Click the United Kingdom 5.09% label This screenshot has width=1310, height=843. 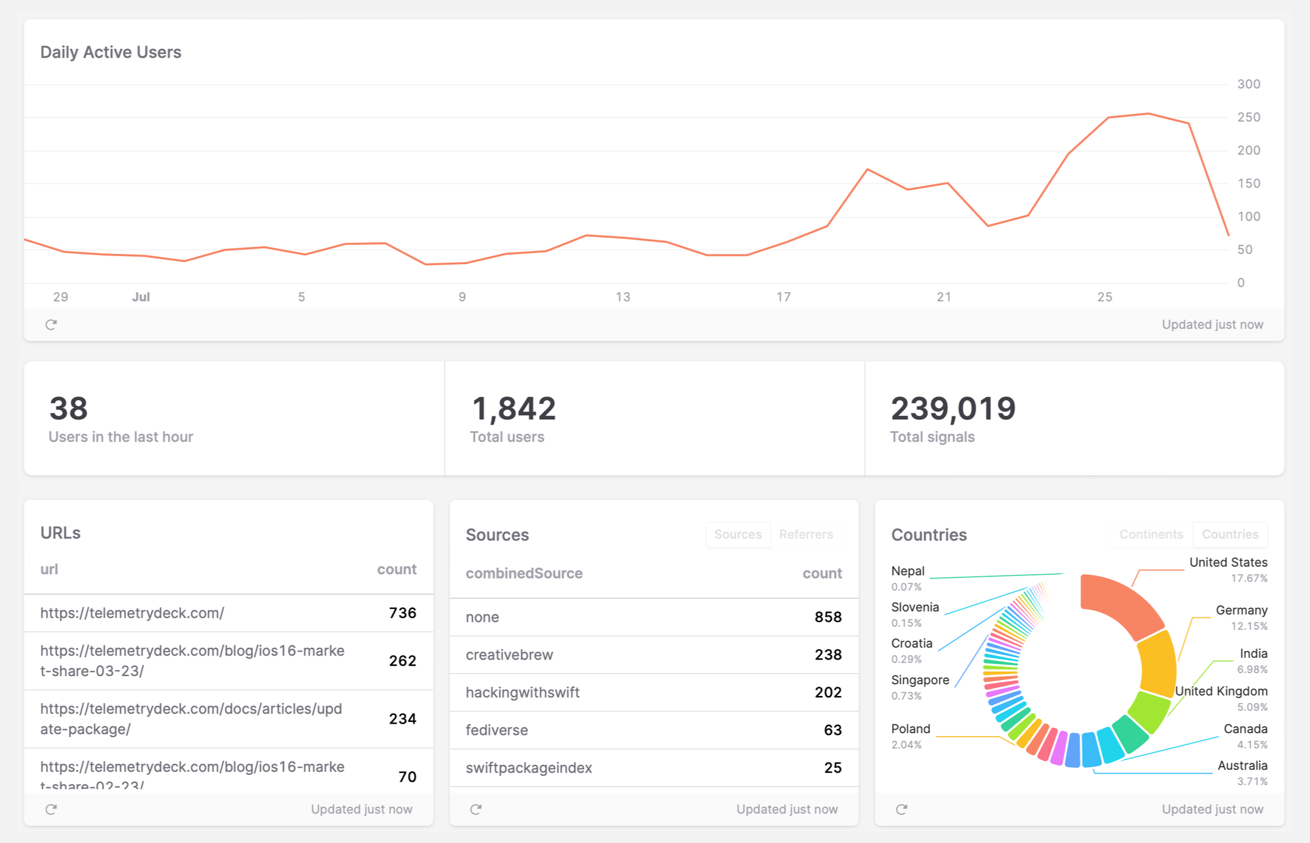(1221, 698)
